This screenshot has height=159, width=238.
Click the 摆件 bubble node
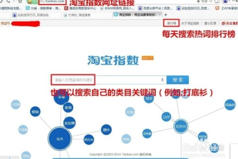tap(106, 130)
